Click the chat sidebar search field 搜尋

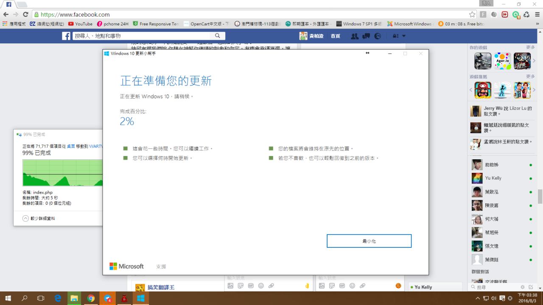pos(494,287)
